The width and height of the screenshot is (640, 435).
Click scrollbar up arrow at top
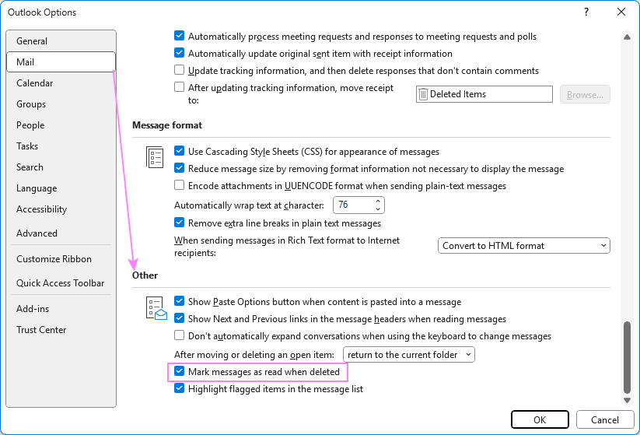coord(627,36)
